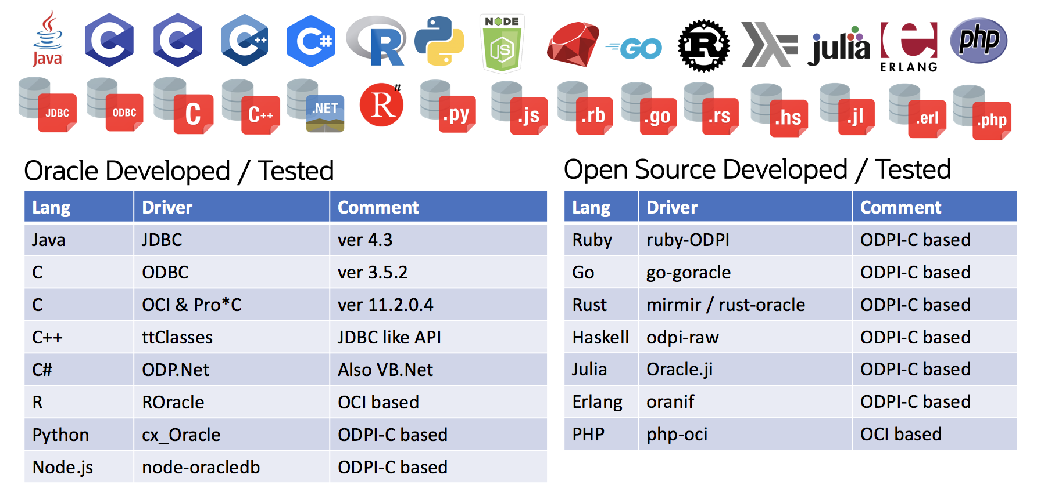The image size is (1037, 492).
Task: Select the "cx_Oracle" driver cell
Action: (x=232, y=435)
